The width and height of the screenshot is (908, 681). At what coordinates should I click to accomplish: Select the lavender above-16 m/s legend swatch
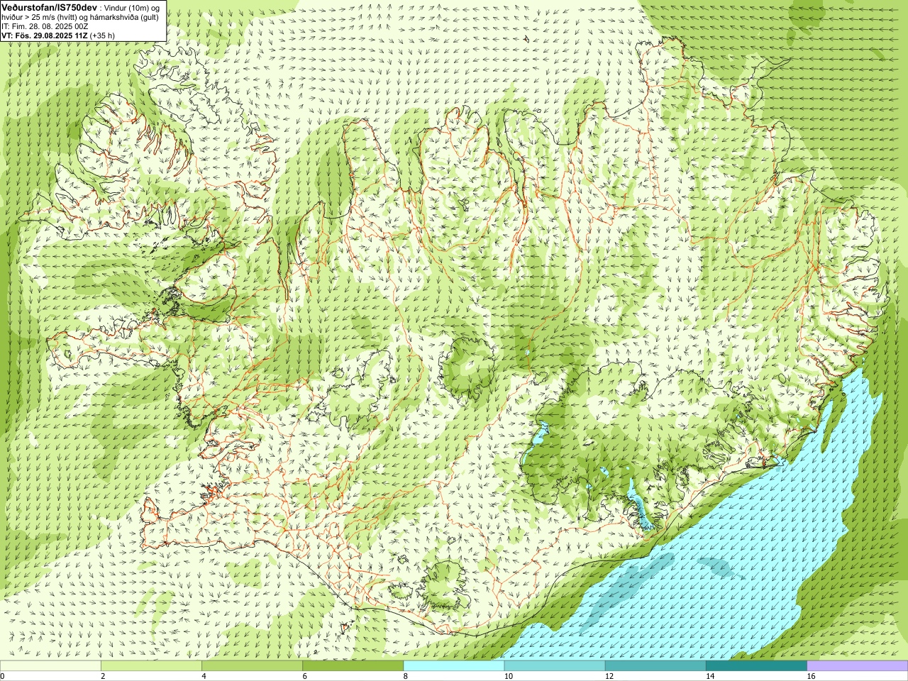pyautogui.click(x=858, y=666)
